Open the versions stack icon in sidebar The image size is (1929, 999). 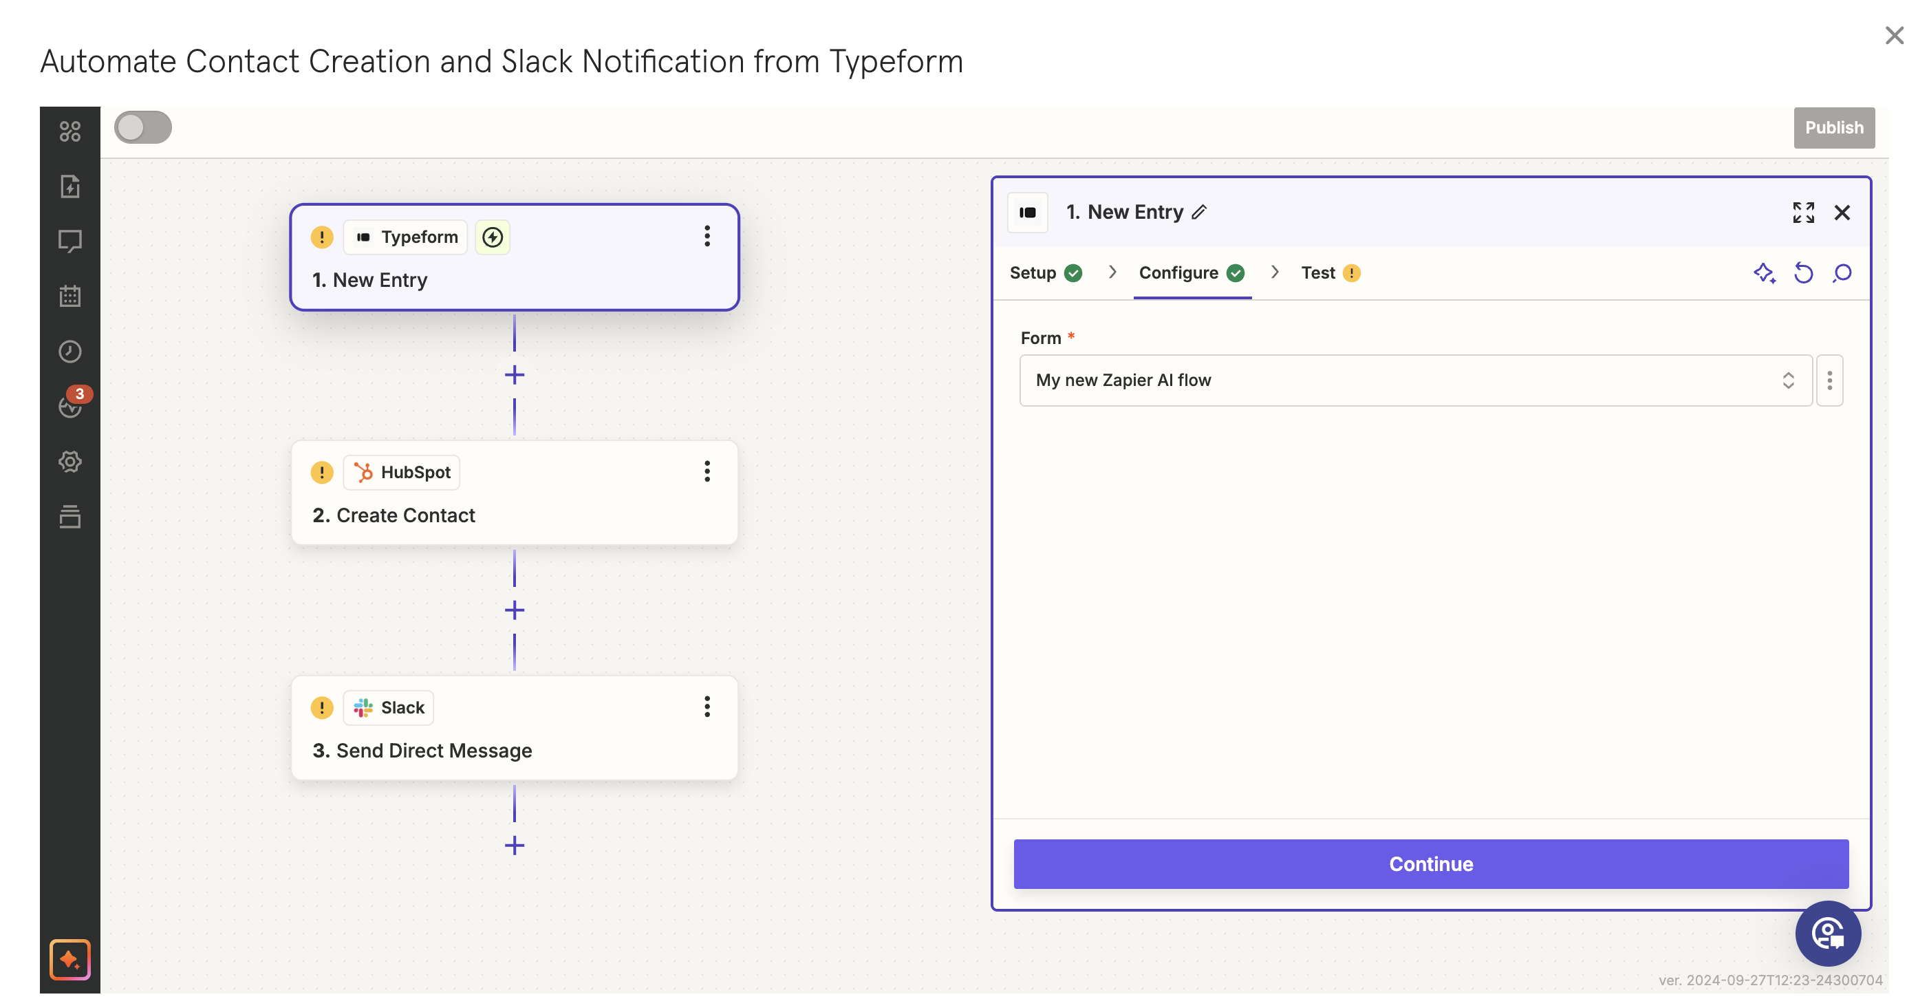(x=69, y=517)
